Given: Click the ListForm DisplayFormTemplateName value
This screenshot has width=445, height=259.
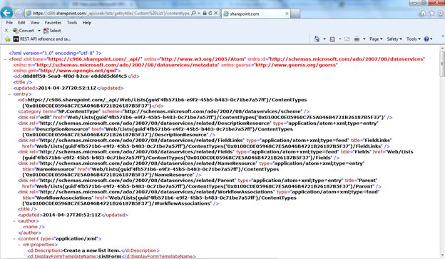Looking at the screenshot, I should [110, 256].
